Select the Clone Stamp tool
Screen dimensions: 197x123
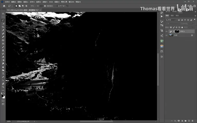pos(3,50)
